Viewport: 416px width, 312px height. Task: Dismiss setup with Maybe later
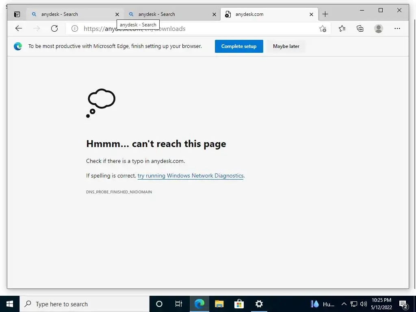tap(286, 46)
